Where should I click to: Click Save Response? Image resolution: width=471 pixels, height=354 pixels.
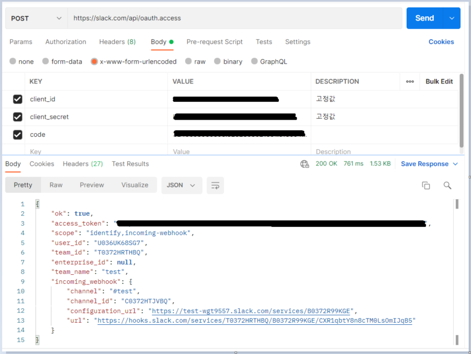tap(425, 164)
